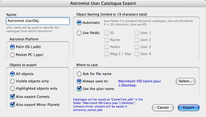Image resolution: width=206 pixels, height=117 pixels.
Task: Click the 'use Name if a standard' hint
Action: (x=148, y=23)
